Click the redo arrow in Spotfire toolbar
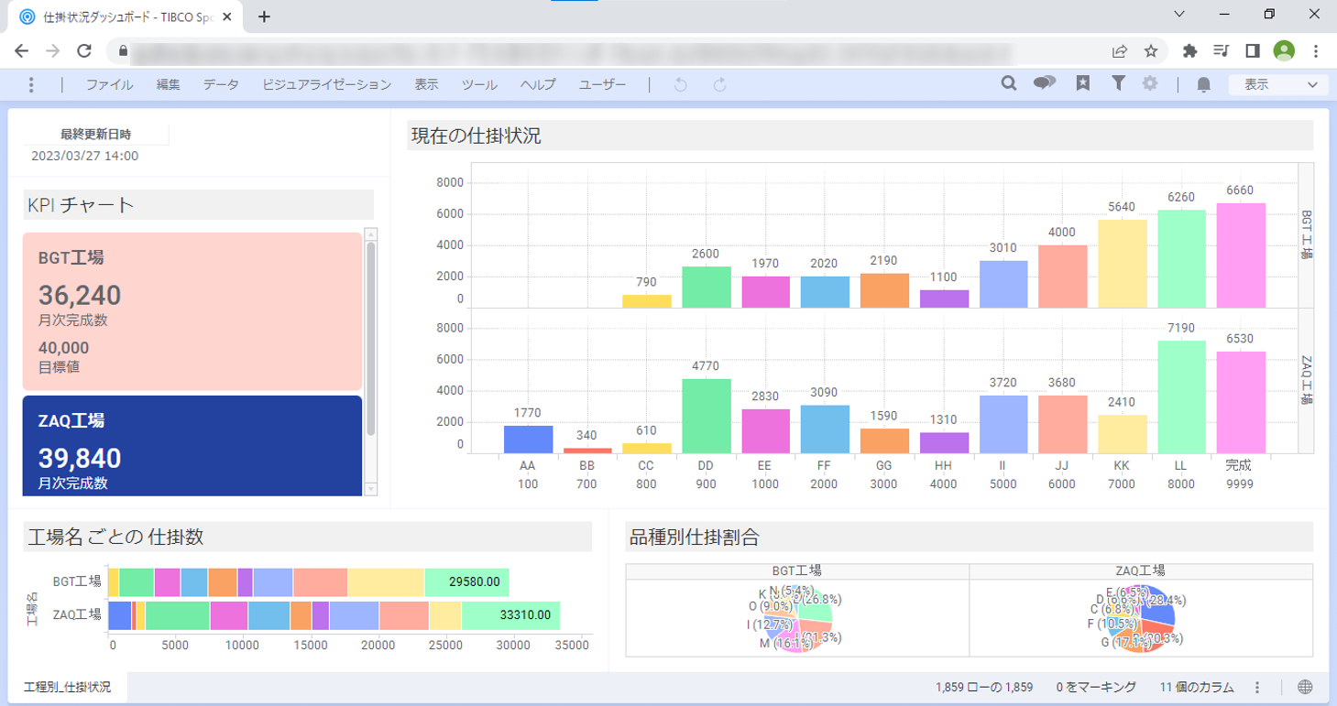The width and height of the screenshot is (1337, 706). point(720,85)
